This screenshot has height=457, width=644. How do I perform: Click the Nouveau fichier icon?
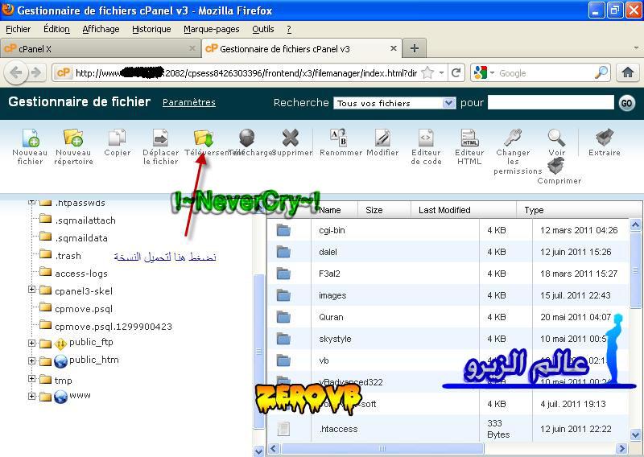[31, 138]
